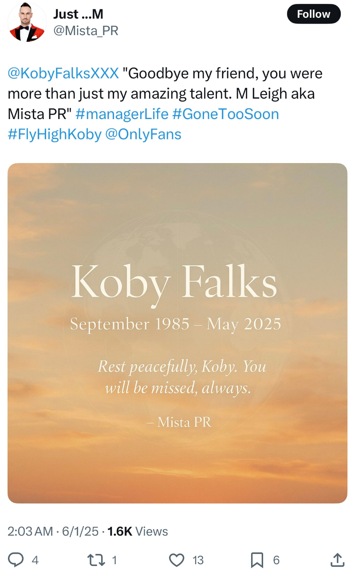Bookmark this post using the bookmark icon
The width and height of the screenshot is (355, 586).
coord(257,560)
